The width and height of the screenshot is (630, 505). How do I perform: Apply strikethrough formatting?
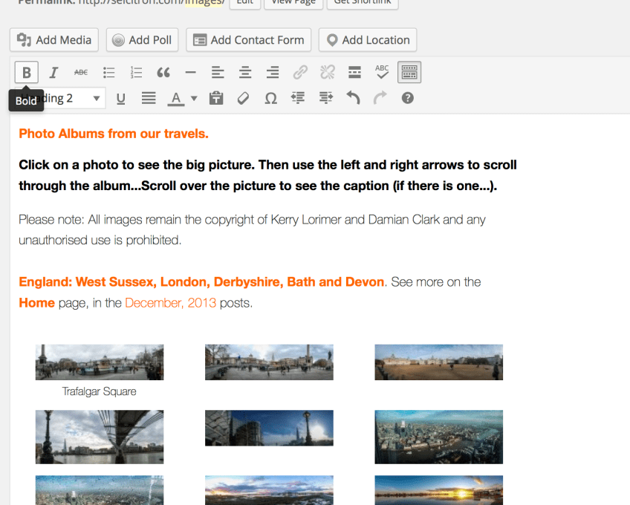point(80,73)
